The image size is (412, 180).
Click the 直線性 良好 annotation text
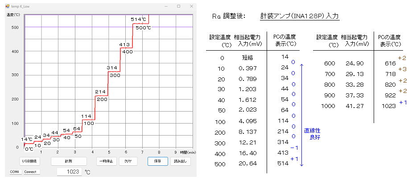click(x=313, y=134)
